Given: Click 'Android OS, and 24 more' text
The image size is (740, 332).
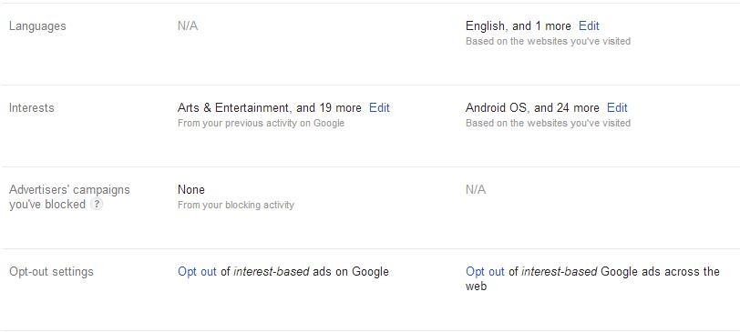Looking at the screenshot, I should click(x=532, y=108).
